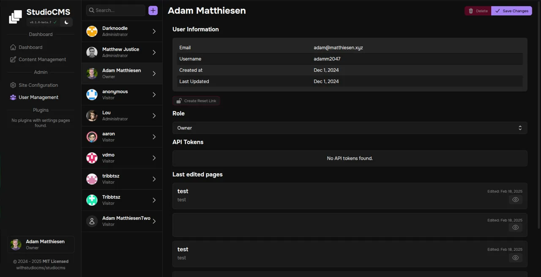This screenshot has width=541, height=277.
Task: Expand the anonymous Visitor entry
Action: pos(122,94)
